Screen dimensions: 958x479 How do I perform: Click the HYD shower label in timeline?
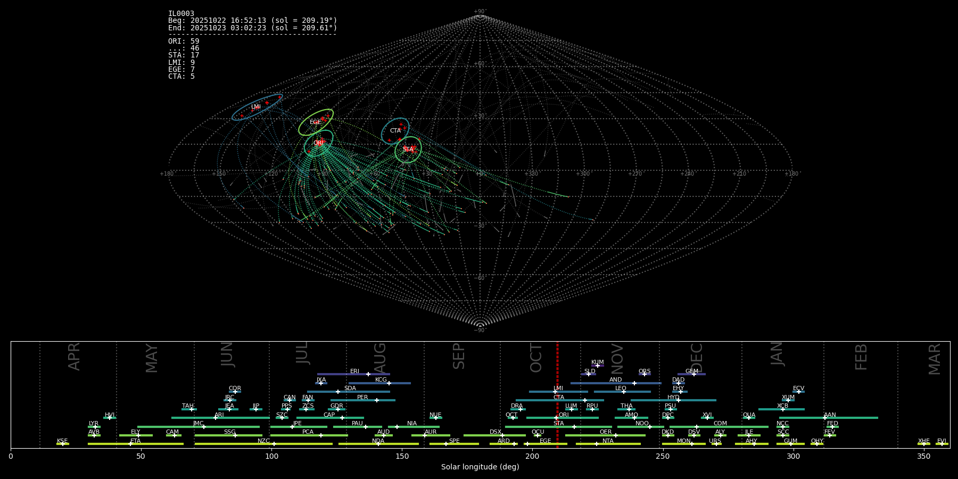click(x=673, y=398)
